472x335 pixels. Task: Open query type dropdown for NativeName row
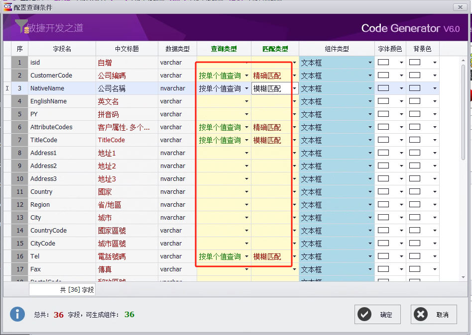pos(246,88)
